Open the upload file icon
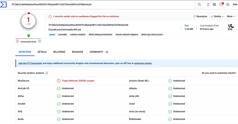The width and height of the screenshot is (238, 124). 208,4
